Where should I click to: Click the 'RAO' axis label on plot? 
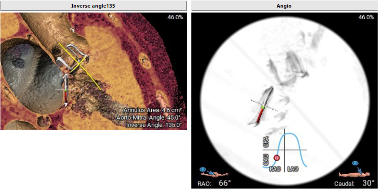tap(276, 169)
